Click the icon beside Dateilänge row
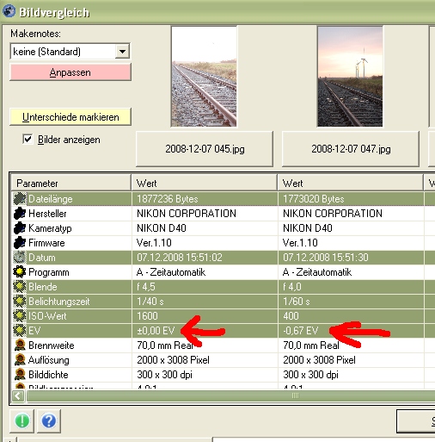 coord(20,199)
